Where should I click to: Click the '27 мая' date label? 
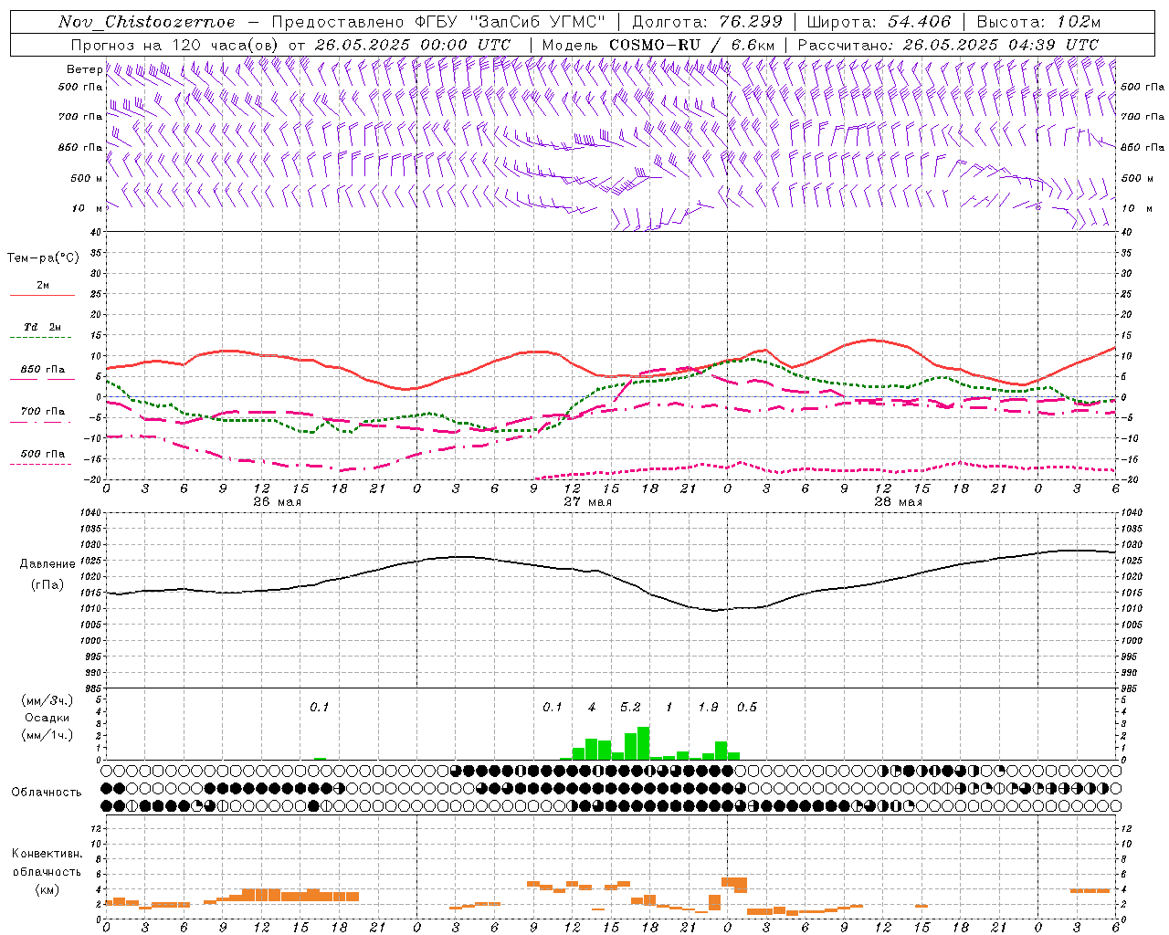[587, 501]
